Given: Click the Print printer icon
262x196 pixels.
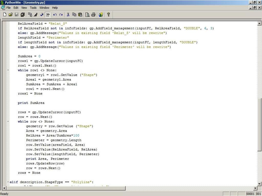Looking at the screenshot, I should (x=93, y=15).
